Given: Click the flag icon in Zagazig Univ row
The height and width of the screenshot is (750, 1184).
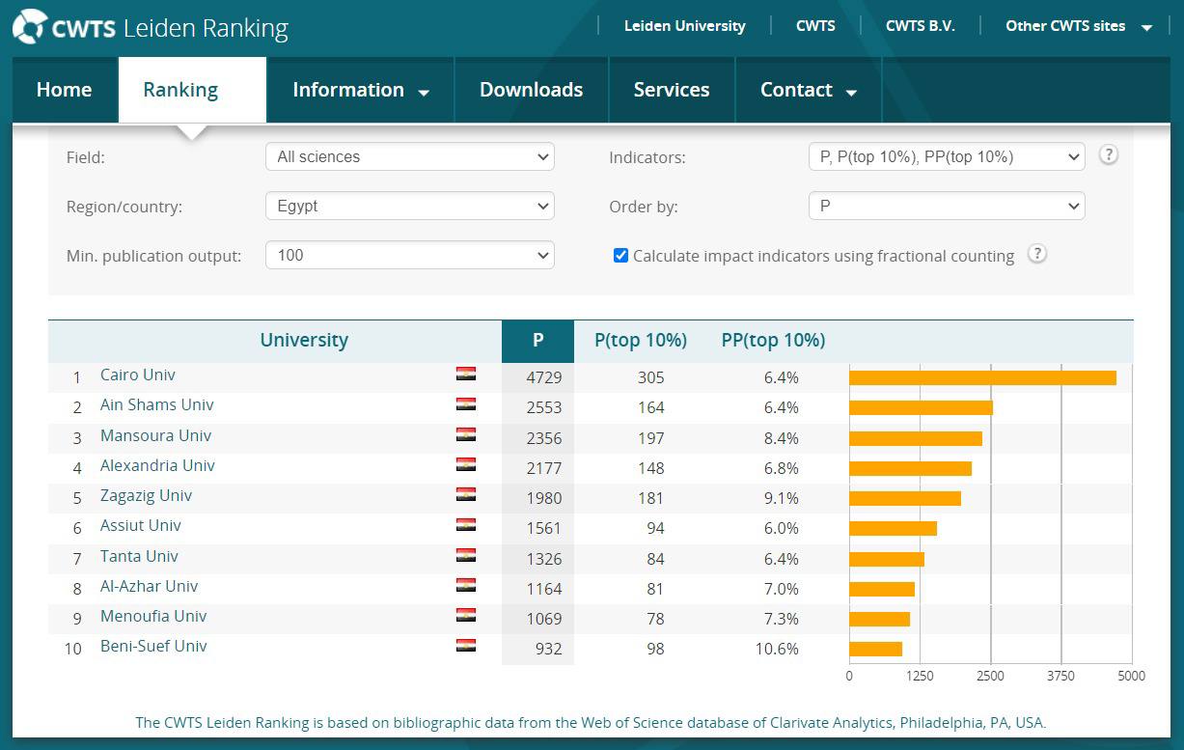Looking at the screenshot, I should (x=466, y=495).
